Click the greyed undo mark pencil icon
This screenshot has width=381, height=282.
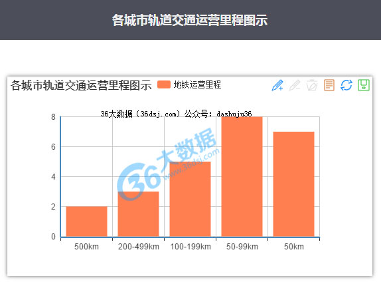tap(295, 85)
